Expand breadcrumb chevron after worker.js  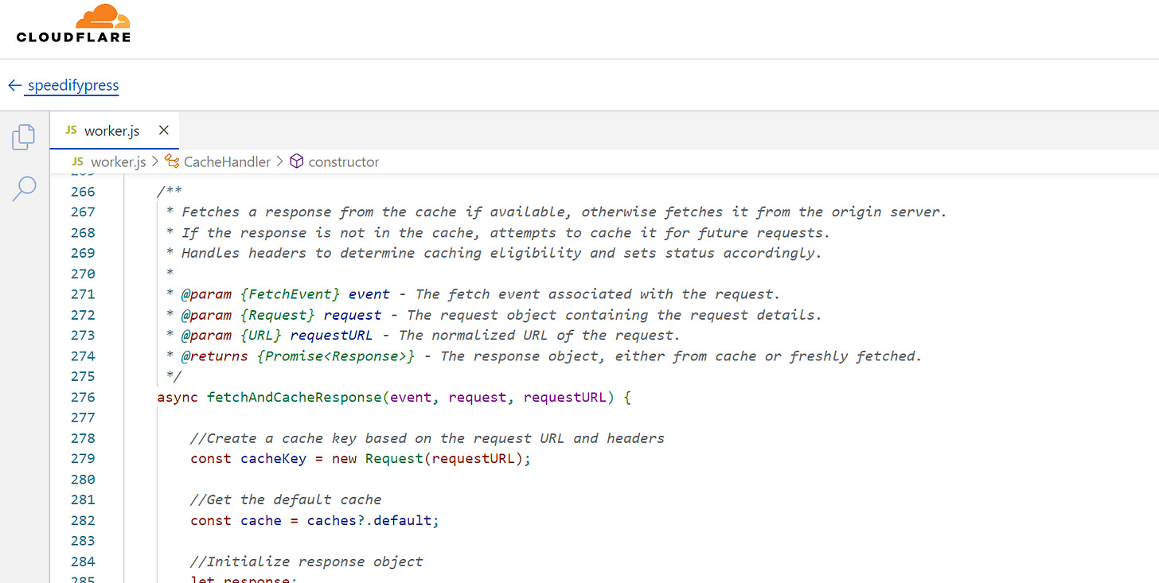point(154,161)
